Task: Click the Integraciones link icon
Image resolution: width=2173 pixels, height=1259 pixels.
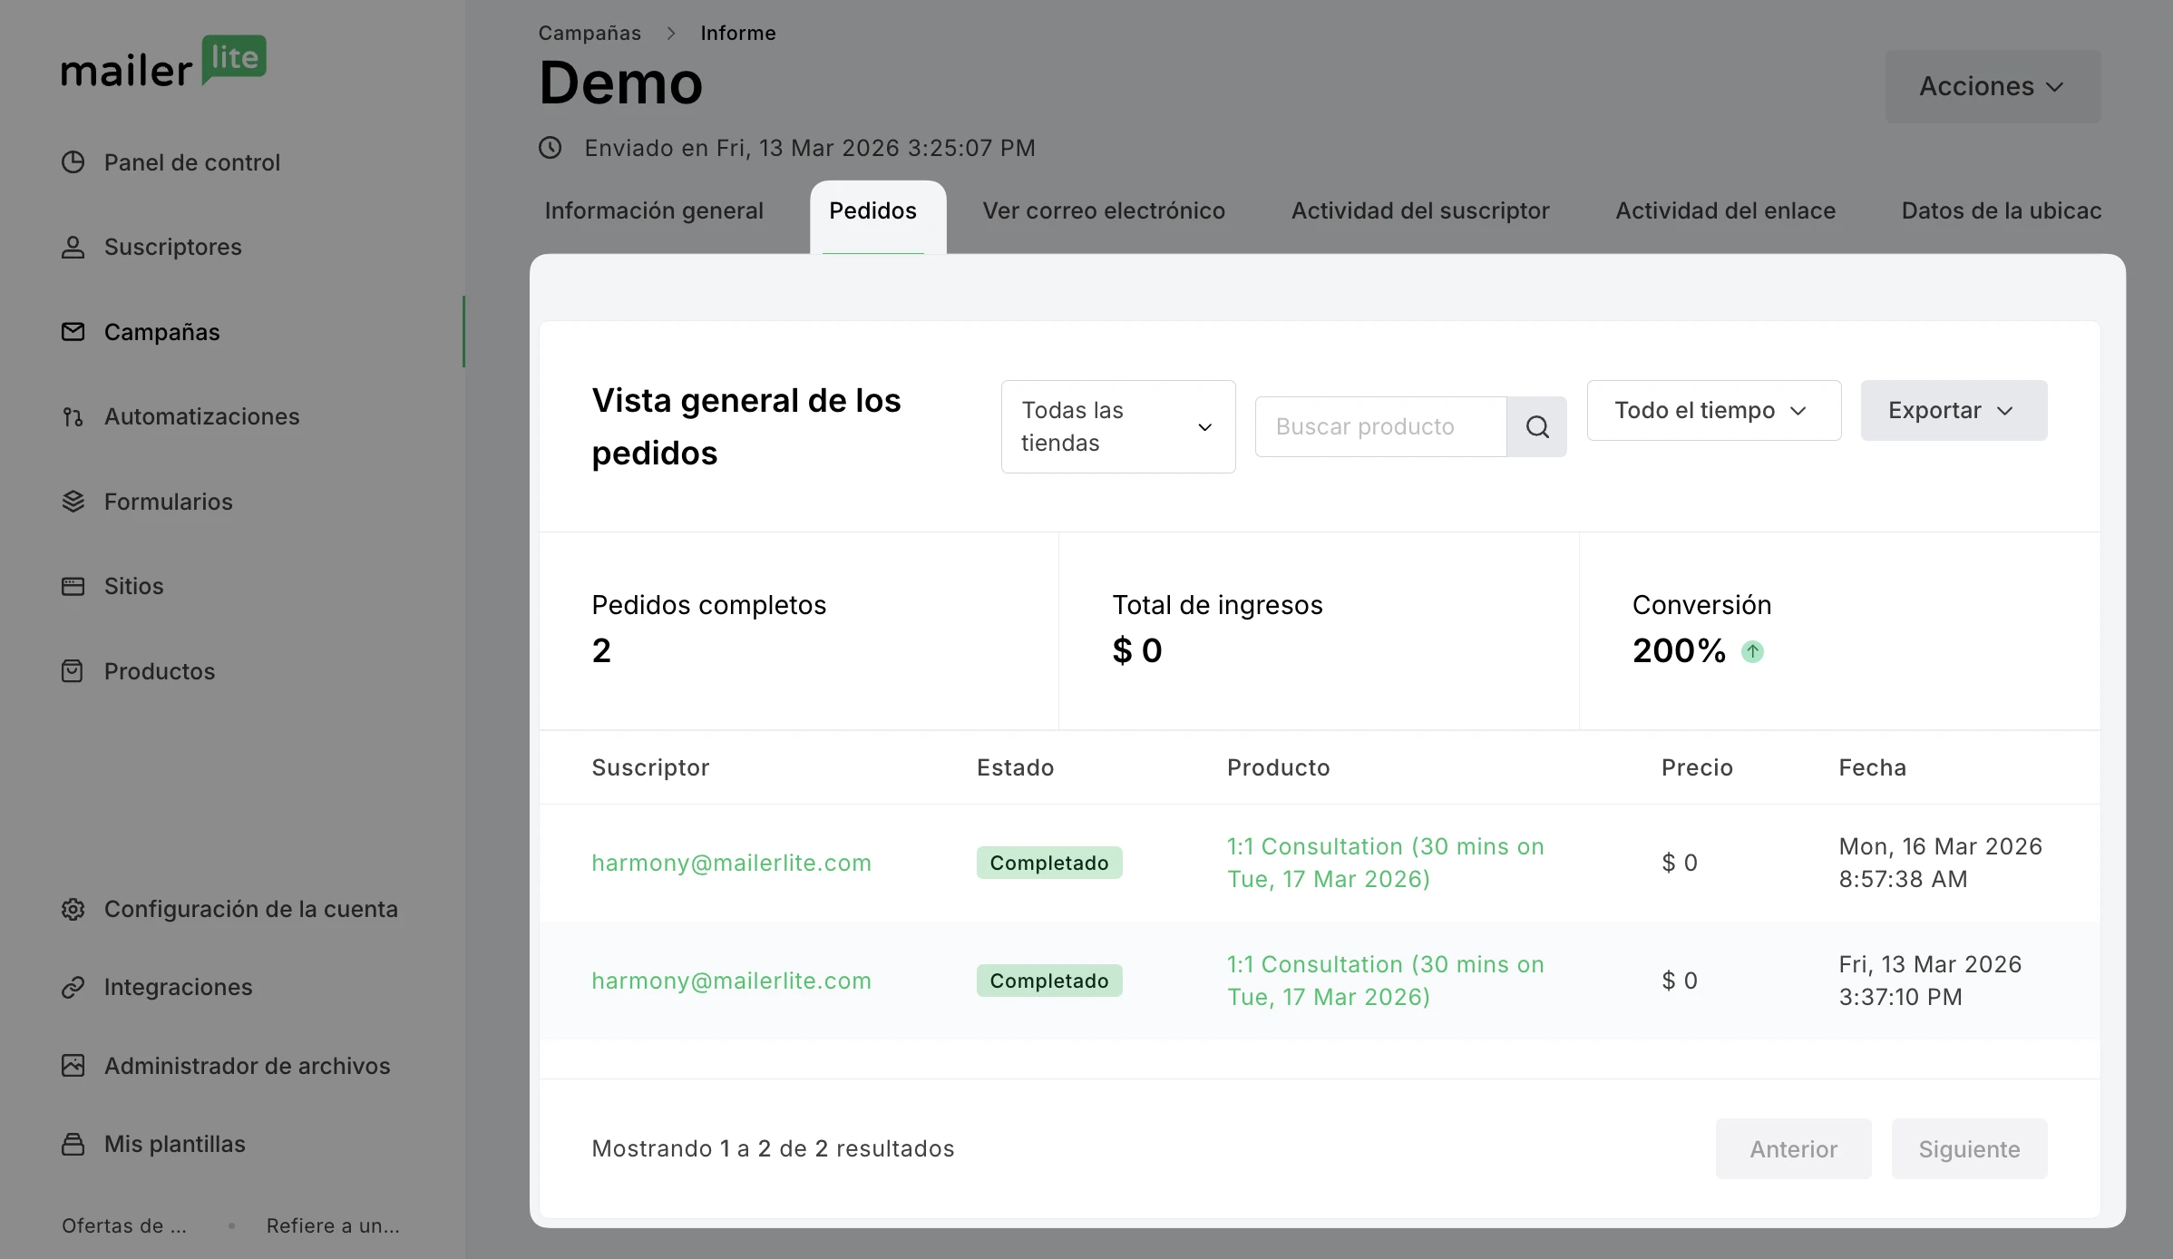Action: click(x=73, y=987)
